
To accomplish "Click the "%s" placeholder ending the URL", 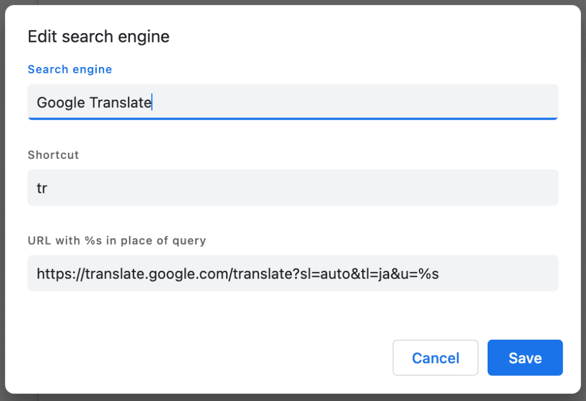I will (x=428, y=274).
